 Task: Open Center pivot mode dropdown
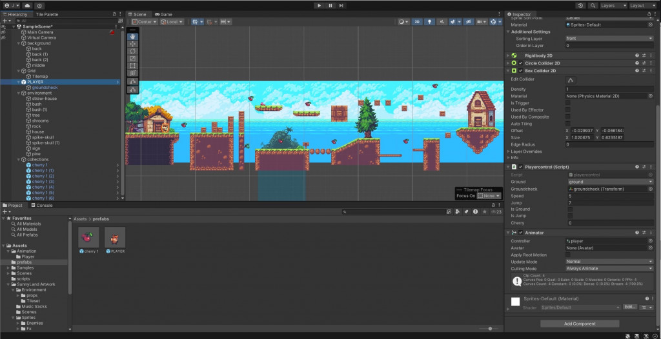click(x=145, y=22)
